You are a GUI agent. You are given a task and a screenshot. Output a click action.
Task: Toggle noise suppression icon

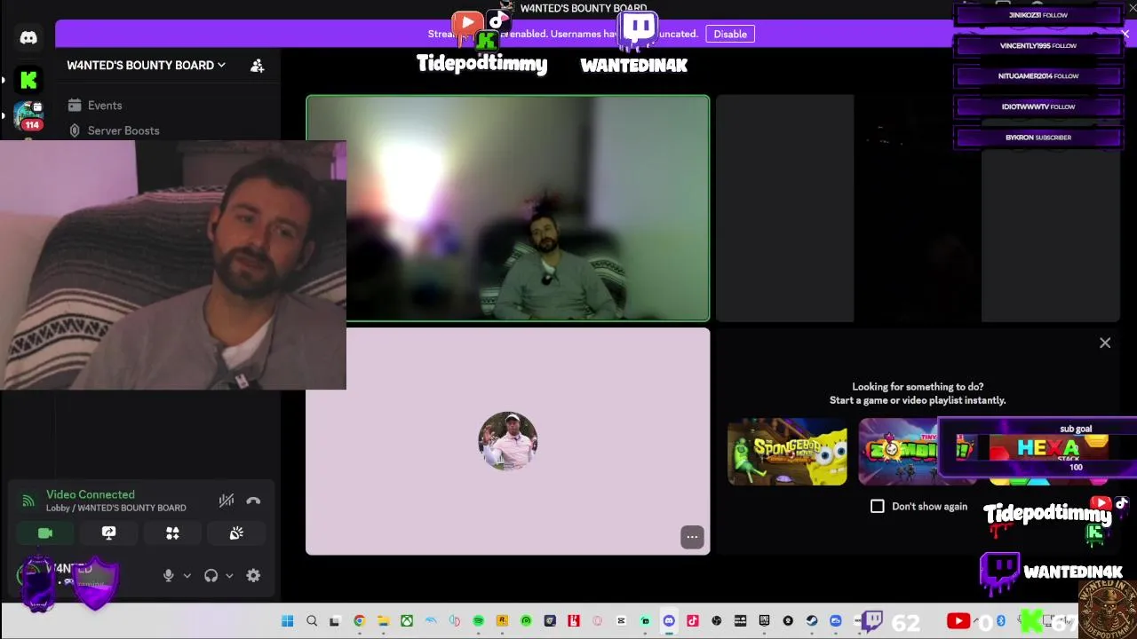227,501
